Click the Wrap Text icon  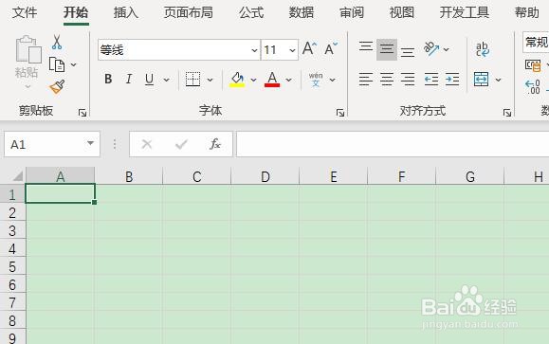[482, 49]
